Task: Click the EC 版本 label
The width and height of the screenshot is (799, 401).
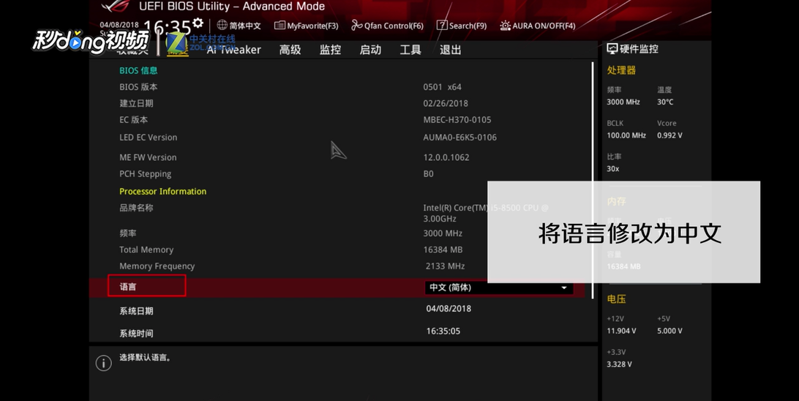Action: point(133,119)
